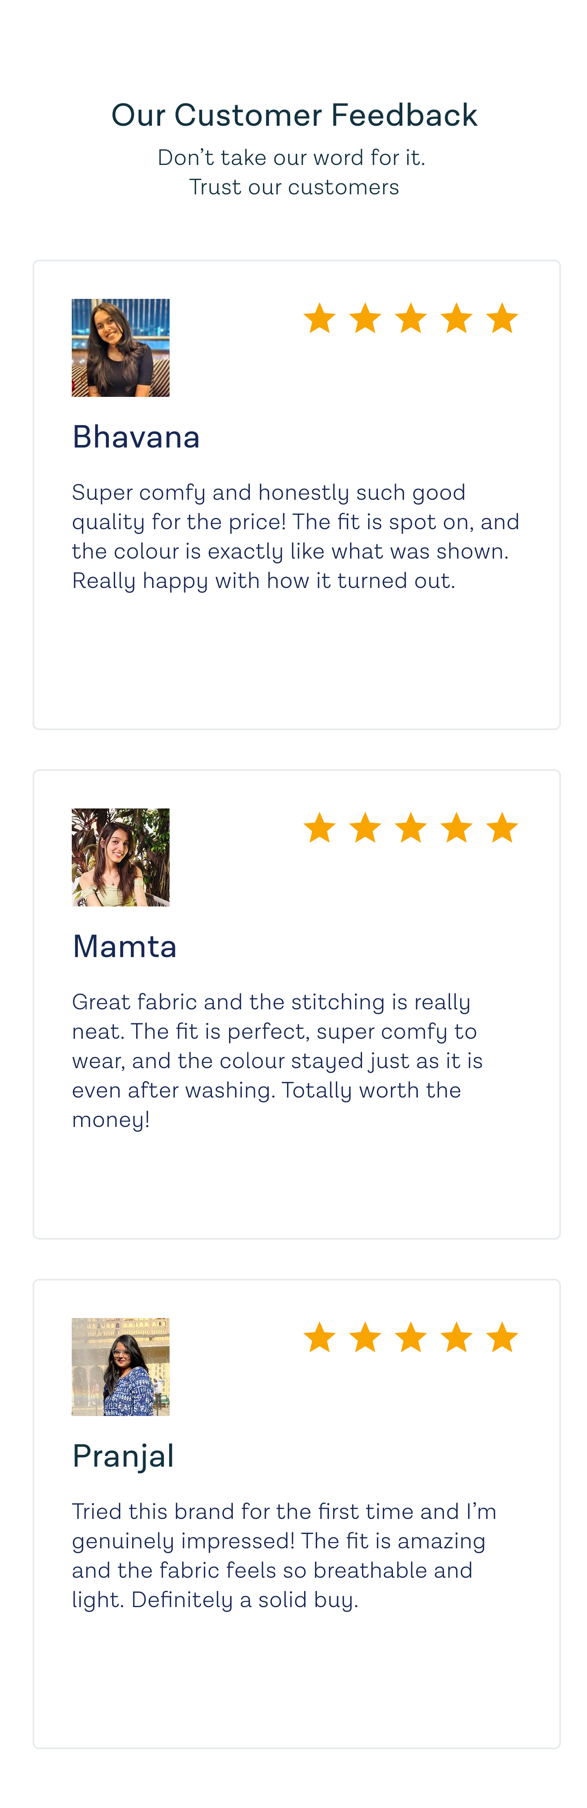The height and width of the screenshot is (1808, 587).
Task: Select the first star in Mamta's rating
Action: (320, 828)
